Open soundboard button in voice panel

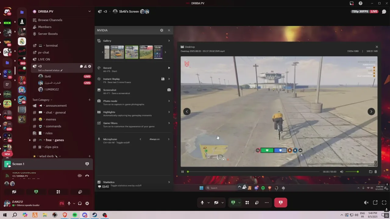pyautogui.click(x=80, y=192)
